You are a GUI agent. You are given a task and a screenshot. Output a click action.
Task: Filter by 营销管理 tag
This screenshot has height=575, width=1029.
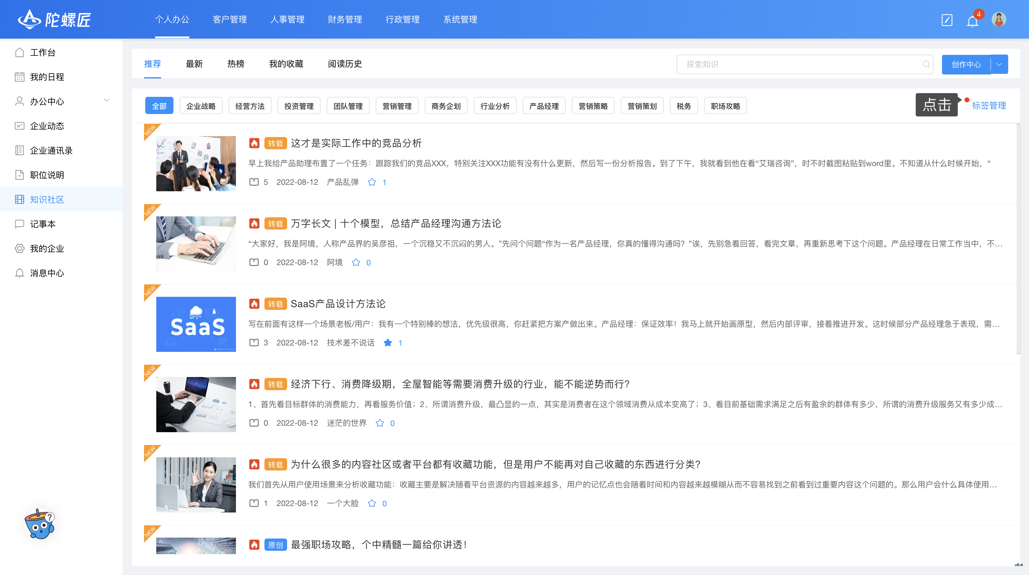tap(397, 105)
